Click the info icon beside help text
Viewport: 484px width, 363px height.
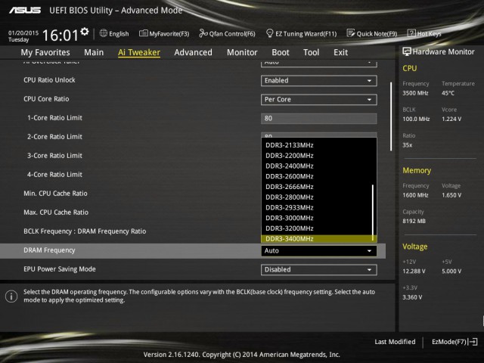(x=11, y=296)
